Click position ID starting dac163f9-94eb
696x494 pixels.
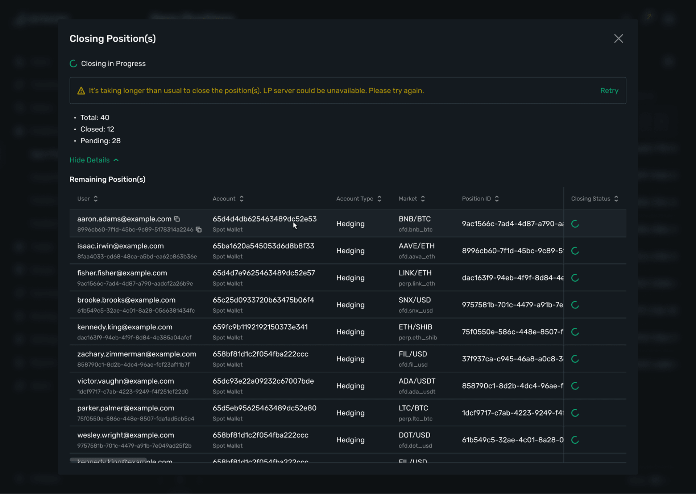pos(513,278)
